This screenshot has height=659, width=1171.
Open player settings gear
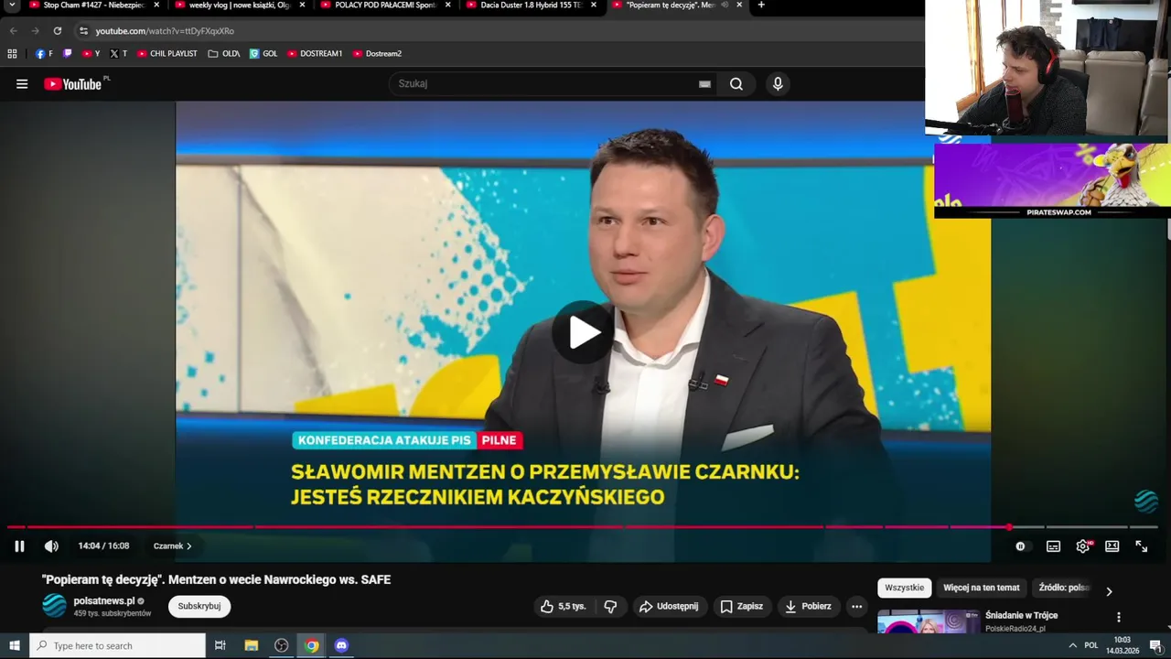(1083, 546)
